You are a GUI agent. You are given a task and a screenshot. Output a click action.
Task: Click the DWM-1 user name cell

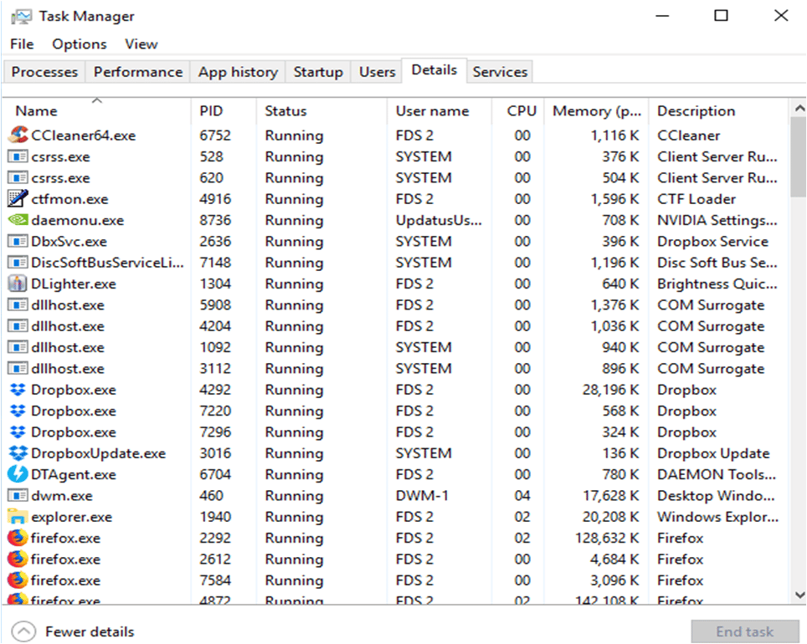(x=422, y=496)
